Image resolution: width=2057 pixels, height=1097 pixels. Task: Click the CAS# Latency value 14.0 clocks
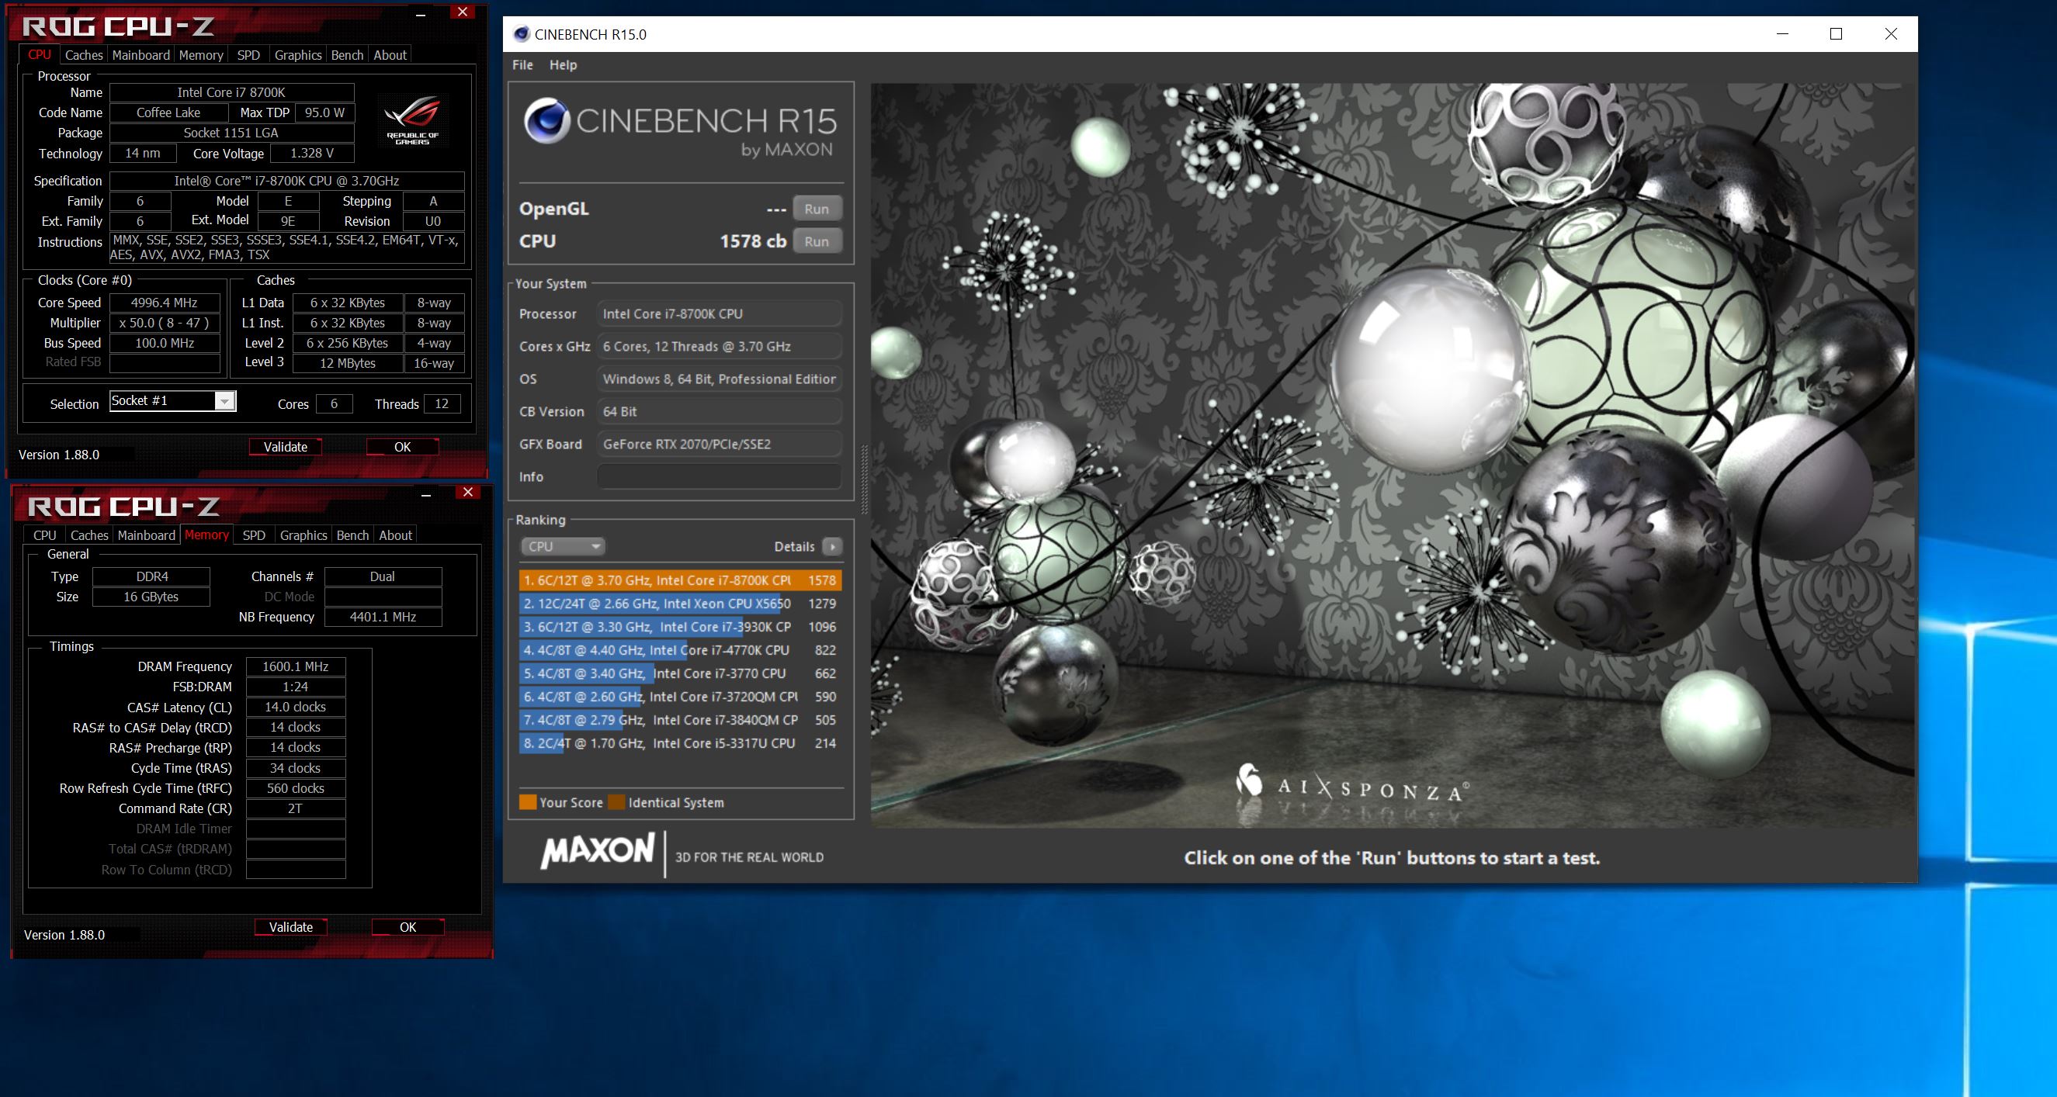click(296, 707)
